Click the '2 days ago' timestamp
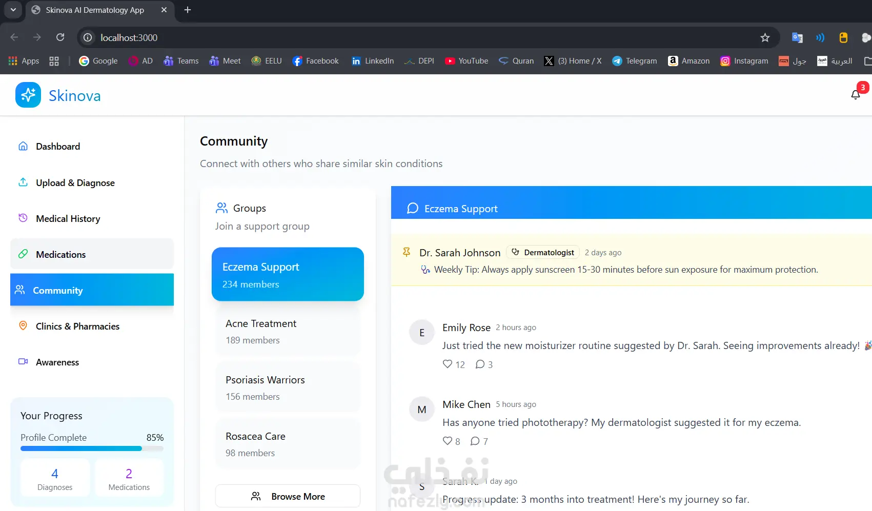The width and height of the screenshot is (872, 511). (603, 253)
